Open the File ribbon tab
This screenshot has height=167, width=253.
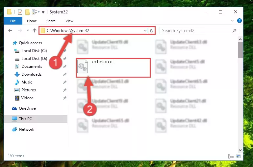tap(13, 21)
